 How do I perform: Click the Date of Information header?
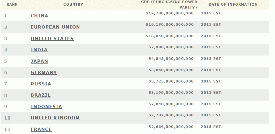coord(233,5)
